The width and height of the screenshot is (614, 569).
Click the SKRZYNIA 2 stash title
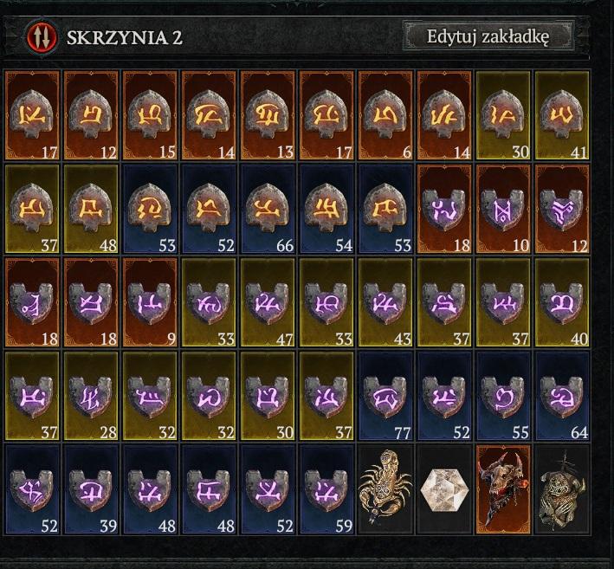[x=125, y=37]
